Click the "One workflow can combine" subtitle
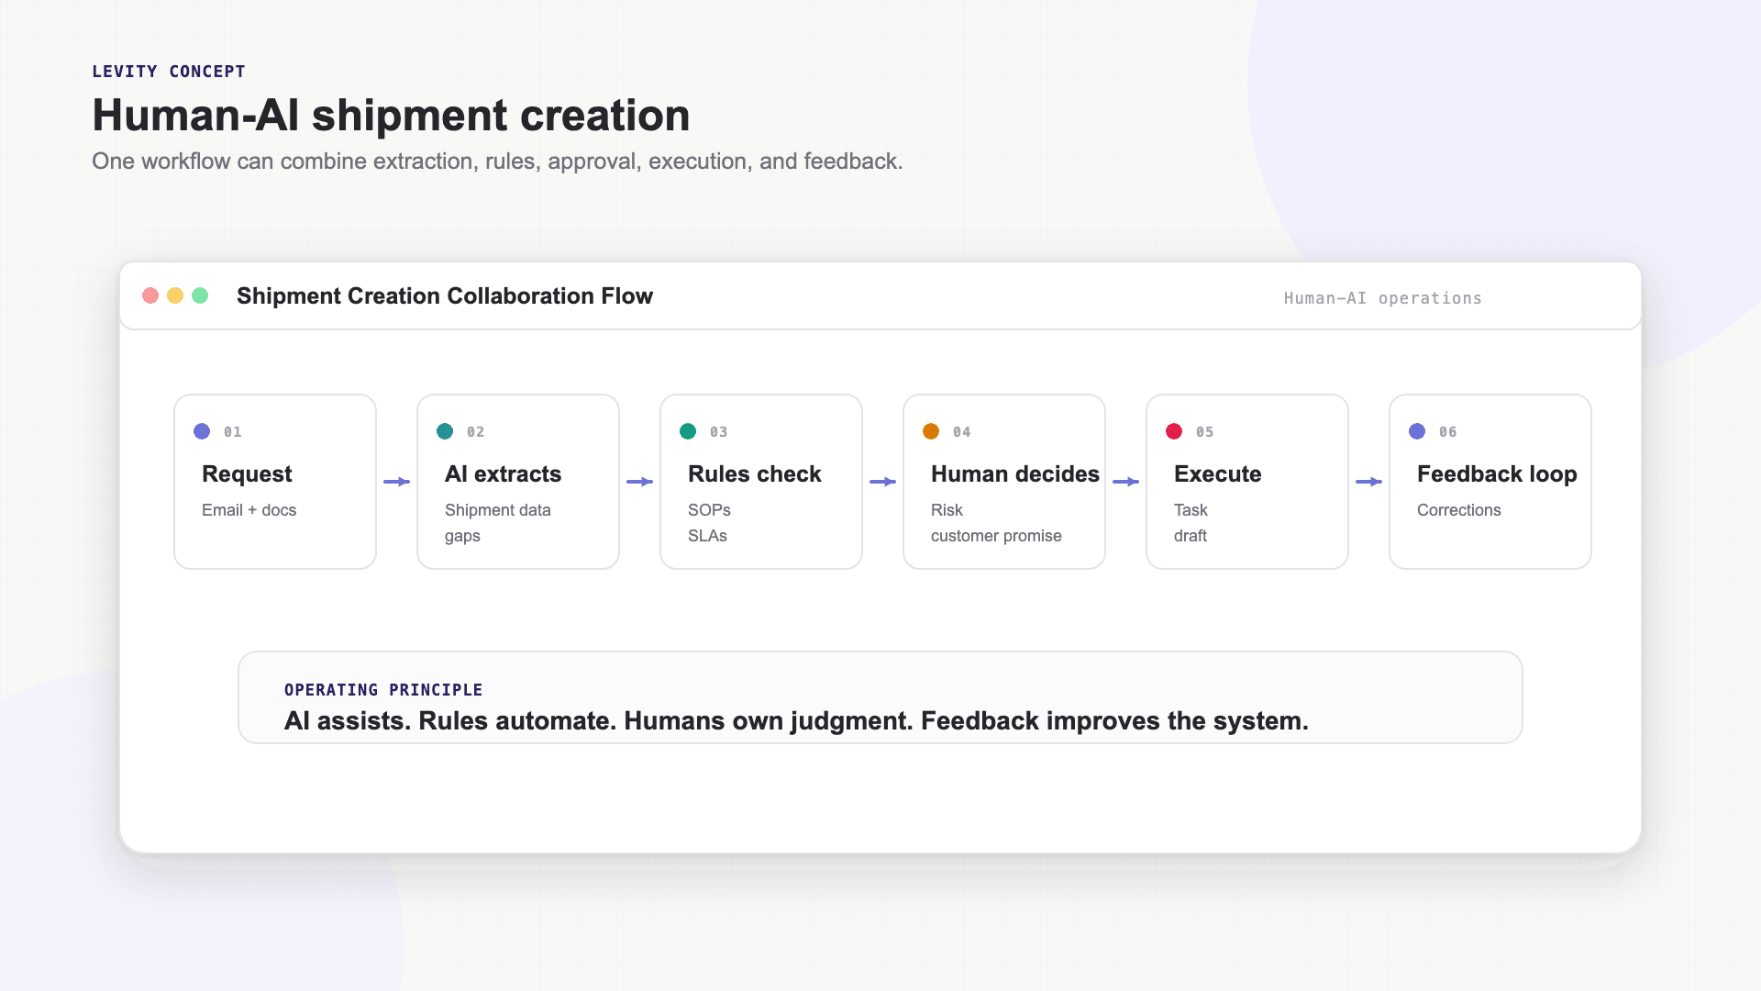 497,161
